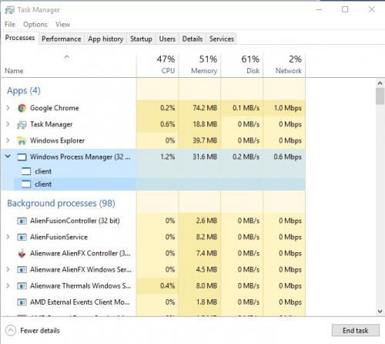
Task: Click Windows Process Manager 31.6 MB value
Action: pos(205,157)
